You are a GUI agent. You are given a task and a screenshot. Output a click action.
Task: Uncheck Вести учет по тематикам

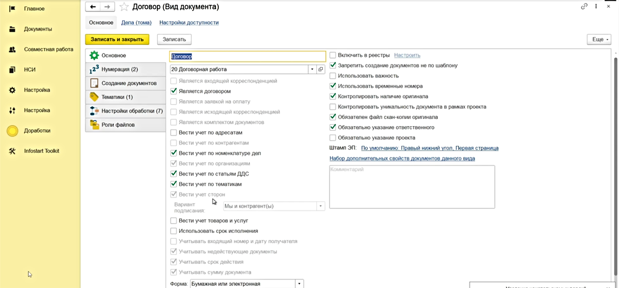(x=174, y=184)
